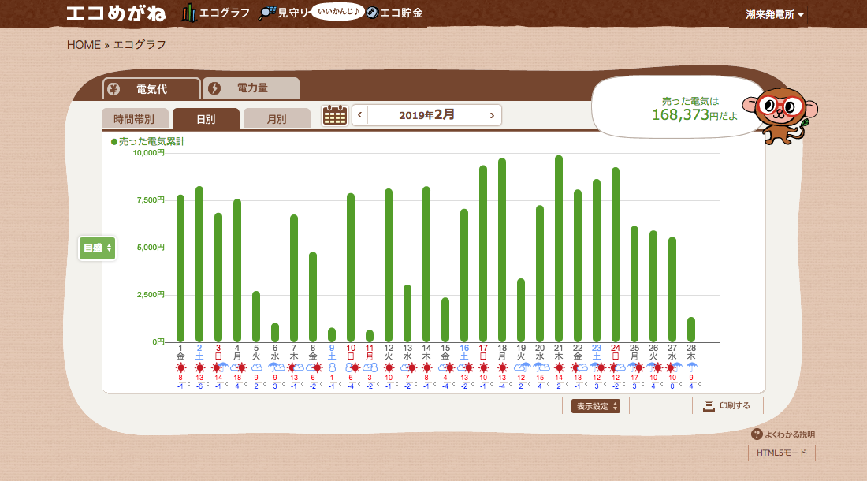Click the printer icon

click(x=709, y=406)
